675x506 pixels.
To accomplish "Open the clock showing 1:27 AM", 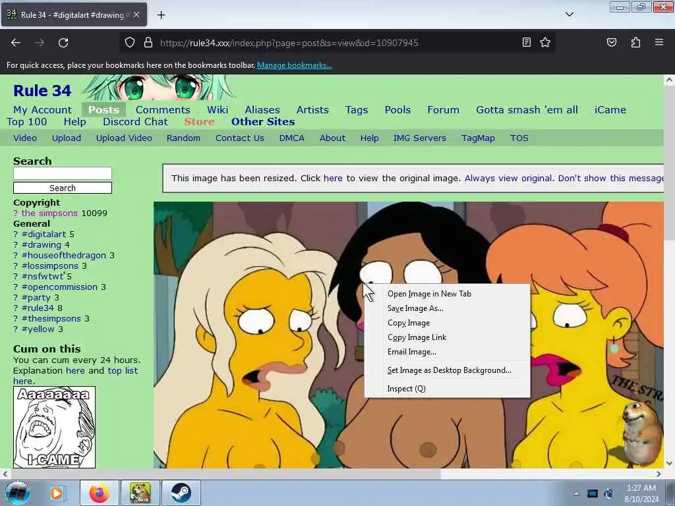I will point(641,493).
